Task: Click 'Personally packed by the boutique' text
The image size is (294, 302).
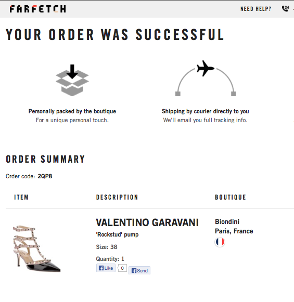Action: pos(72,111)
